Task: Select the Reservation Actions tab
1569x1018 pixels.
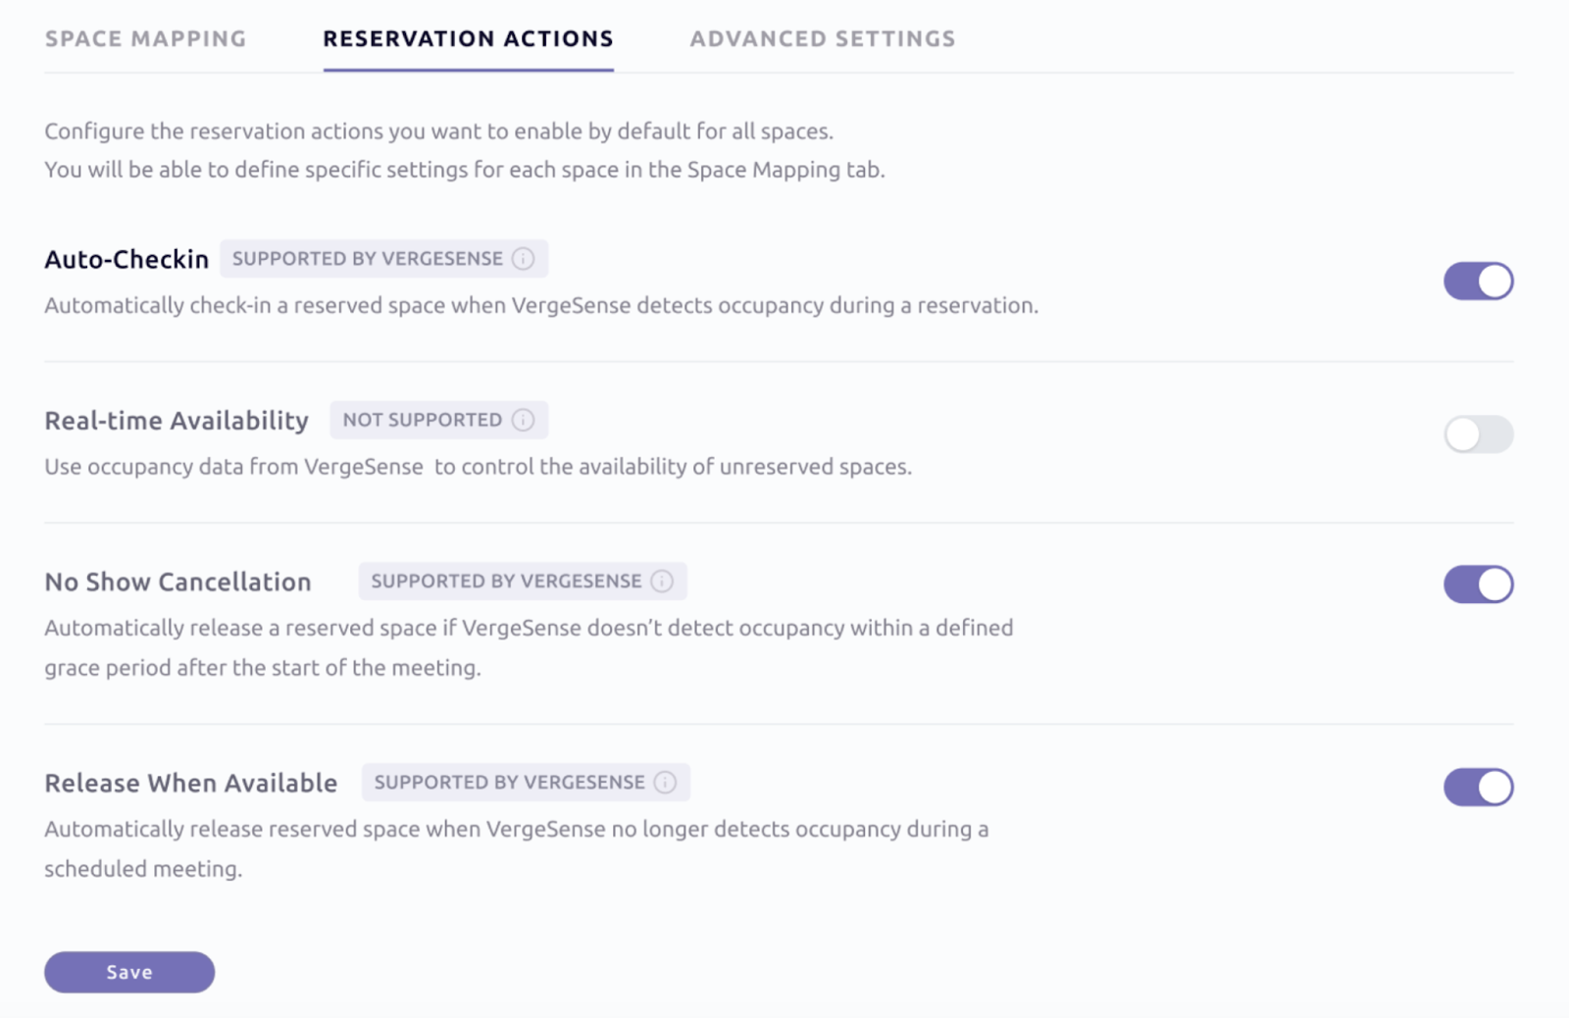Action: click(x=469, y=39)
